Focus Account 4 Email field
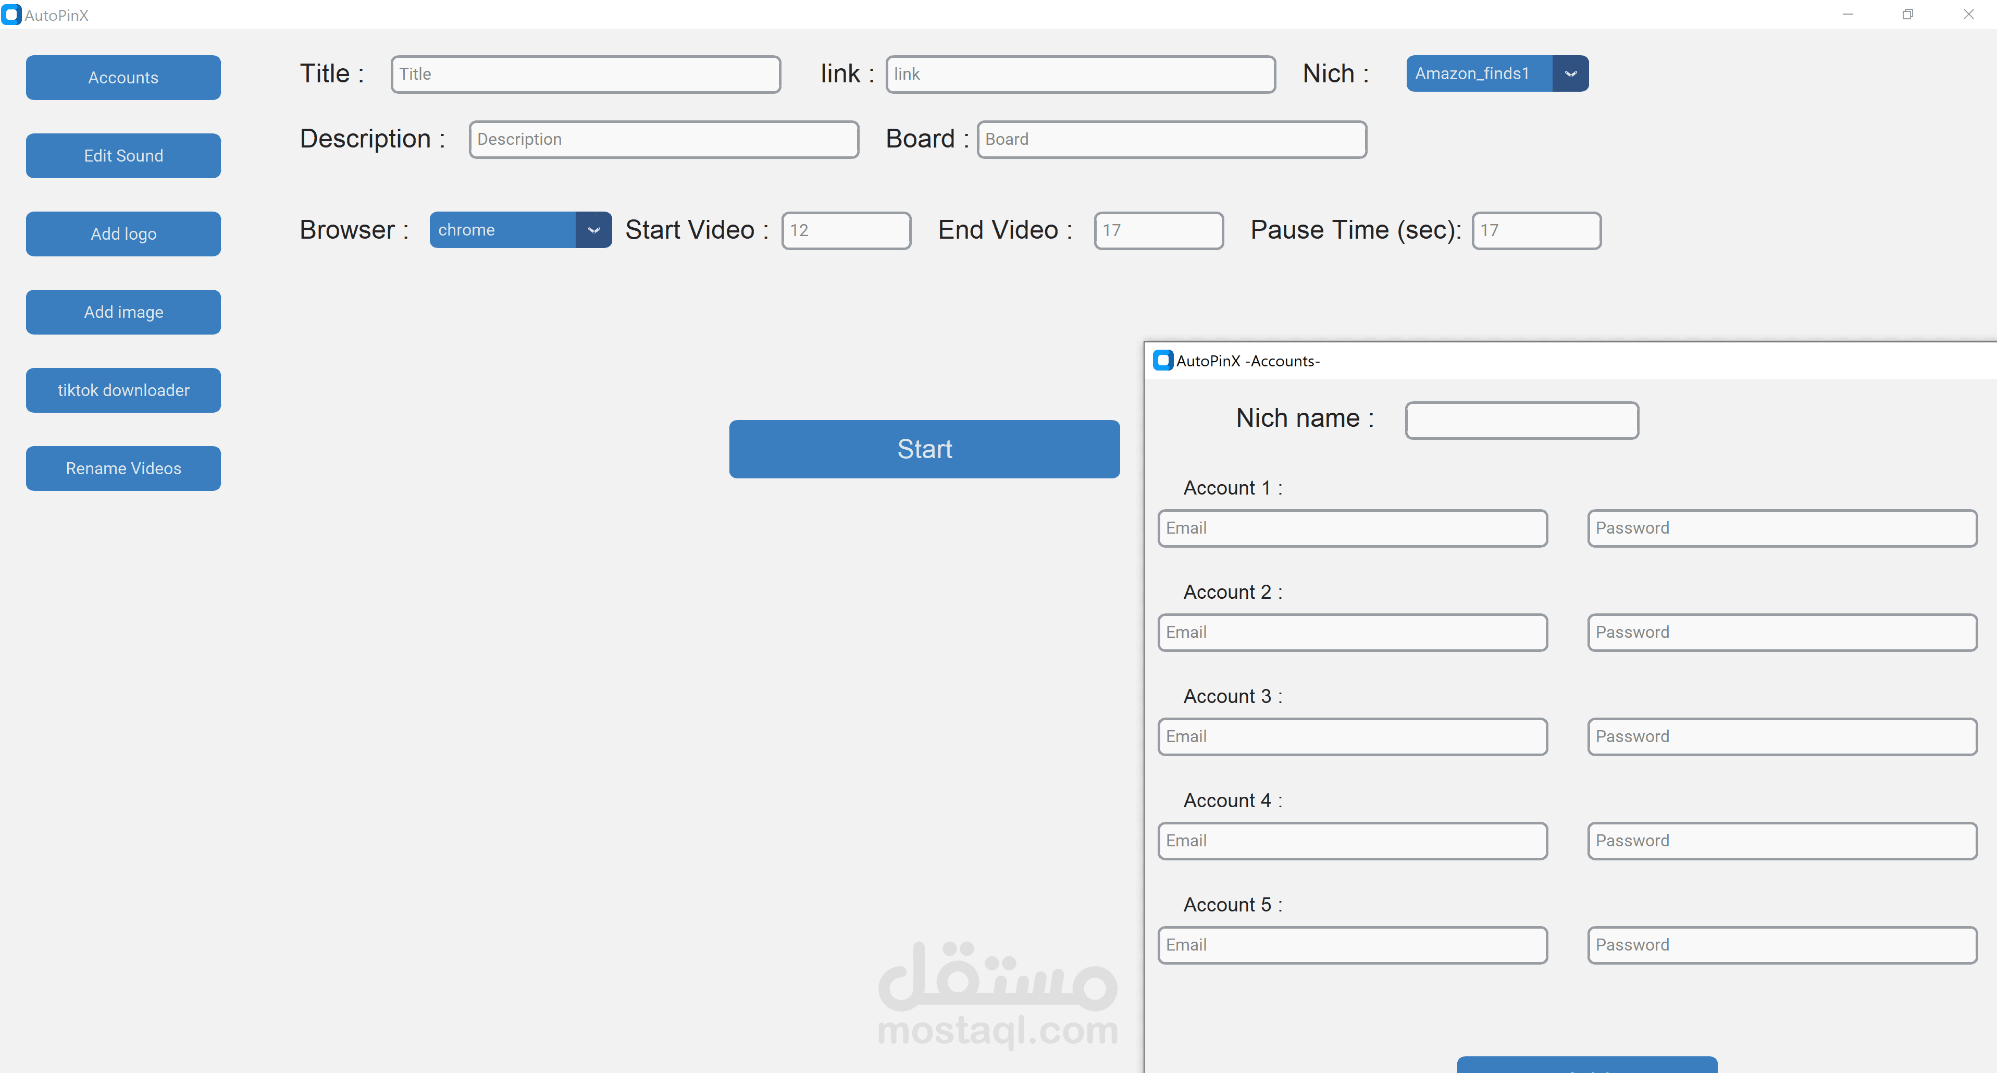The image size is (1997, 1073). point(1352,841)
